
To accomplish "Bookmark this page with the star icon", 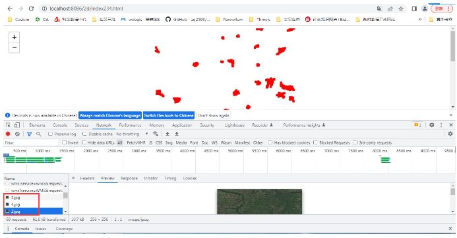I will click(401, 9).
